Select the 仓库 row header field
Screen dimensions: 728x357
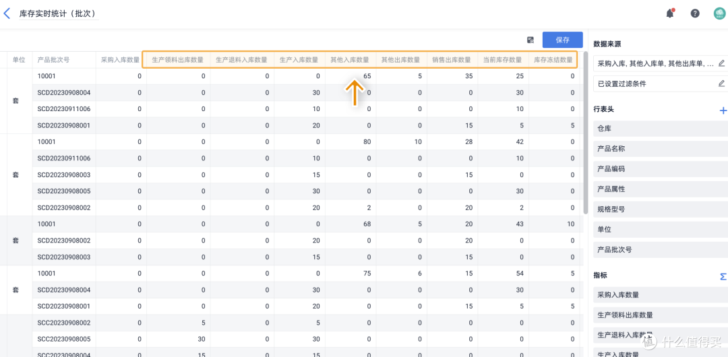(661, 129)
